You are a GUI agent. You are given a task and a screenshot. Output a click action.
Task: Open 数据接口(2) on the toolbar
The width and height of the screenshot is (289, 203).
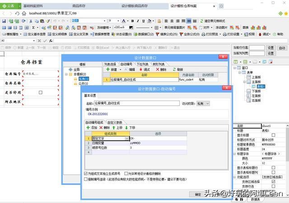click(x=144, y=34)
